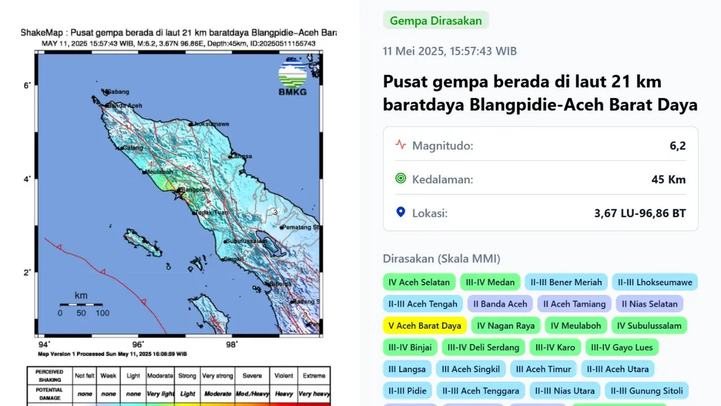Click the magnitude value 6,2
The height and width of the screenshot is (406, 721).
(x=678, y=146)
